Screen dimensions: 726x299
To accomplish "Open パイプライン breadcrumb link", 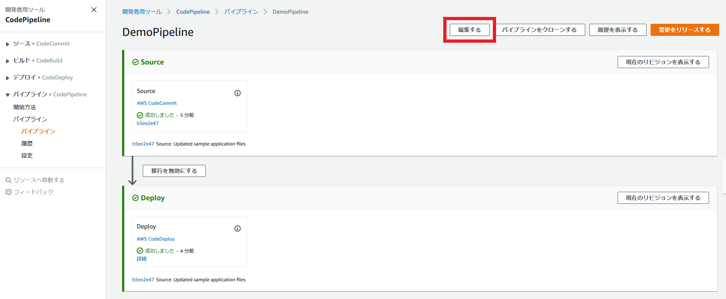I will [x=241, y=12].
